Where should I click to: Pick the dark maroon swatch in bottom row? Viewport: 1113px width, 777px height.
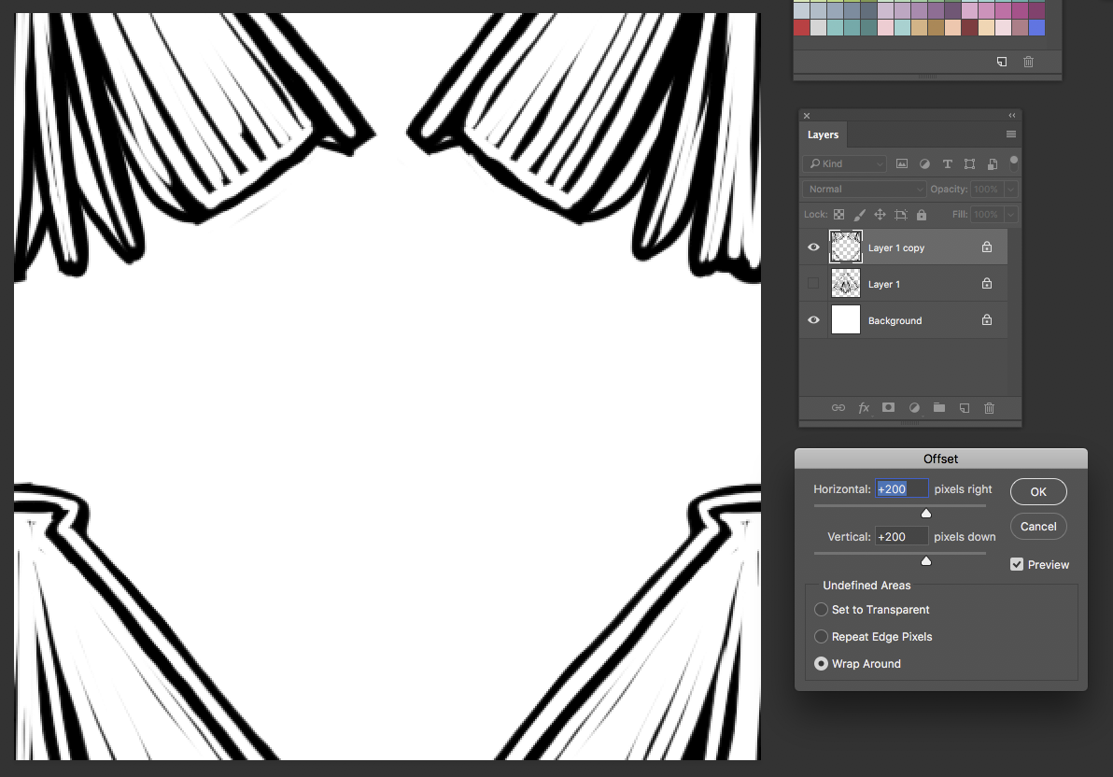click(969, 28)
